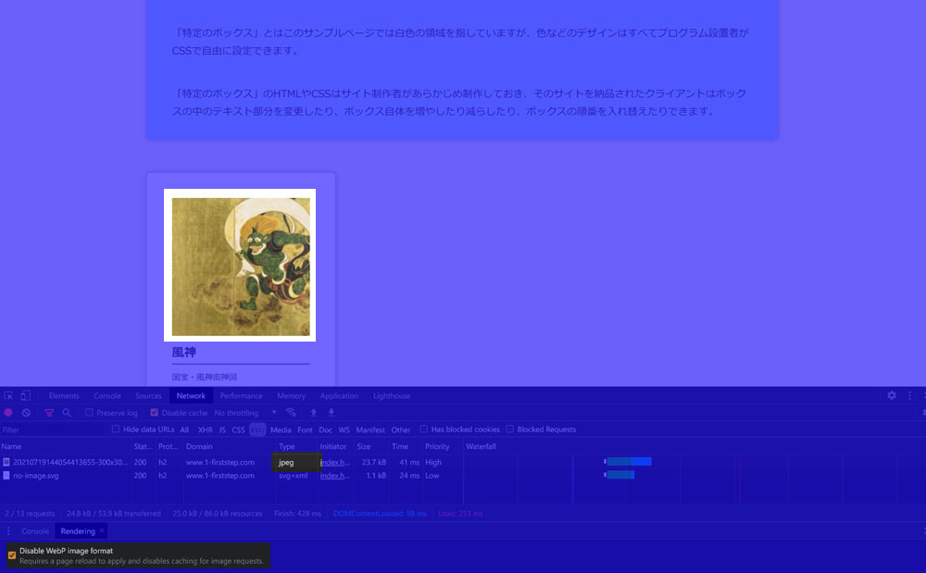
Task: Sort by Time column header
Action: [406, 447]
